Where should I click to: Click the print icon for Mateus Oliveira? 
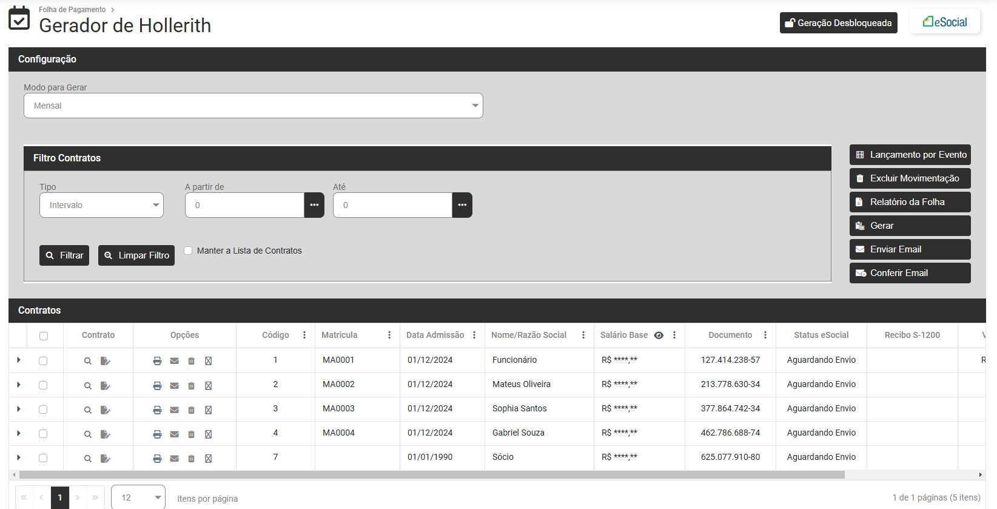point(157,386)
